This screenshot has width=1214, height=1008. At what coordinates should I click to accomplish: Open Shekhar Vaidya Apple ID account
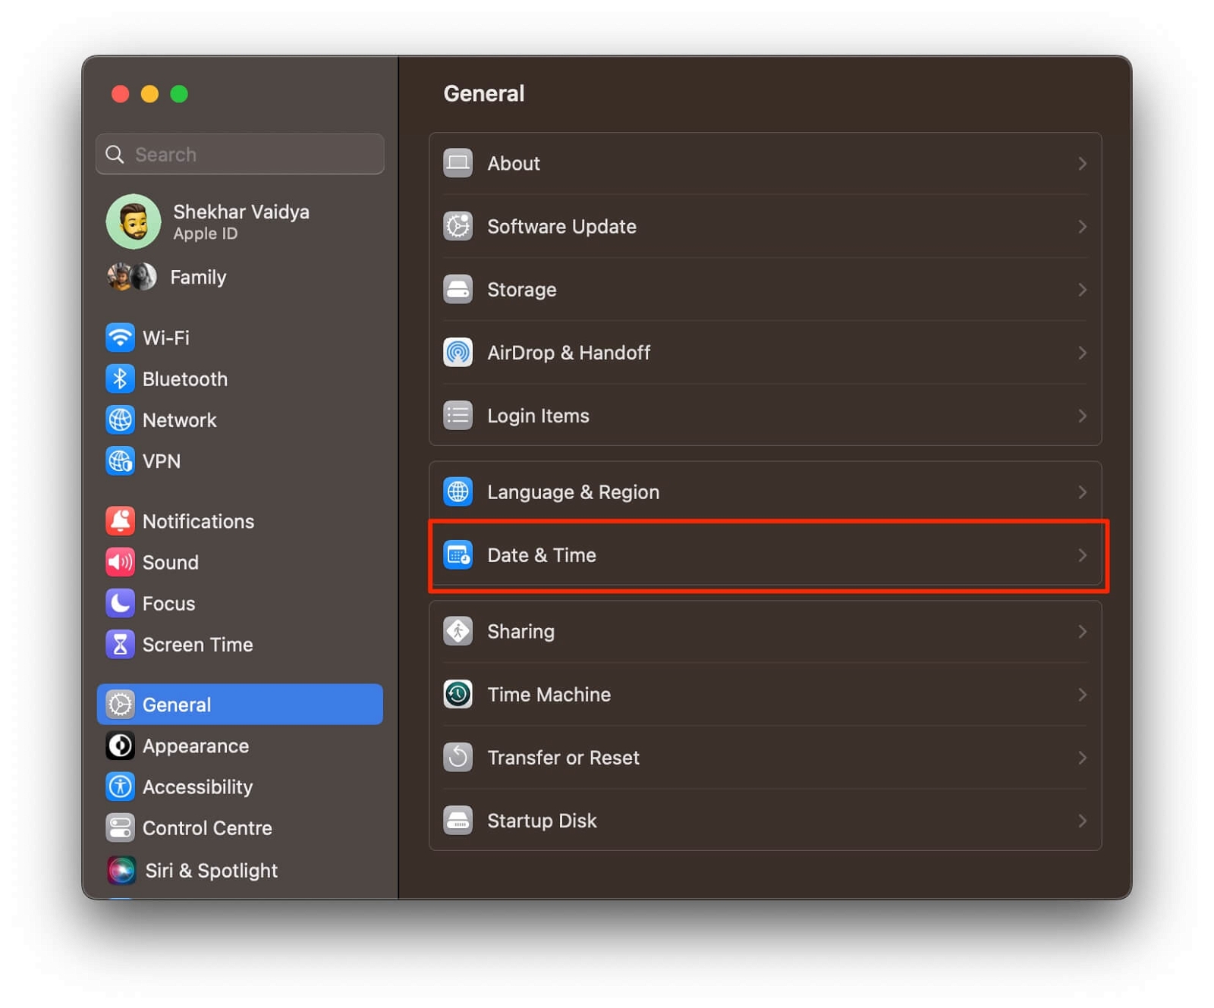click(240, 221)
